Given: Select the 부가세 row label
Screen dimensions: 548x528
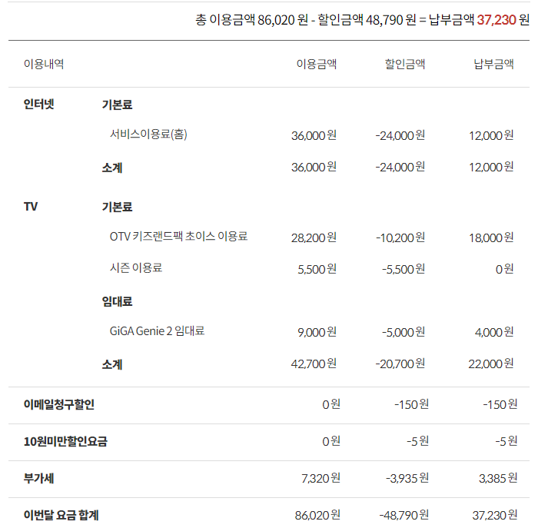Looking at the screenshot, I should tap(38, 478).
